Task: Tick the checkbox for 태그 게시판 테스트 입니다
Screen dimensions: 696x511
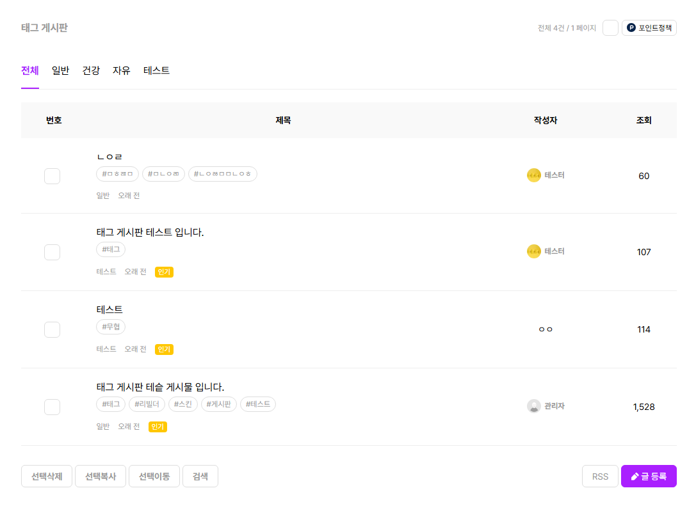Action: 52,252
